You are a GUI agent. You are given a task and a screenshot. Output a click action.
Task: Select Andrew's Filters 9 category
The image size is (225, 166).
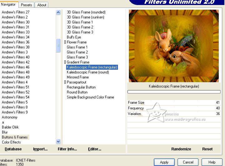pos(15,112)
